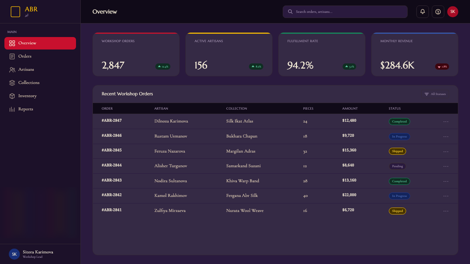Open the All Statuses filter dropdown
470x264 pixels.
tap(435, 94)
